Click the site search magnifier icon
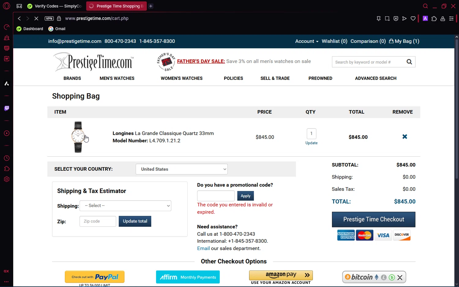 click(x=409, y=62)
